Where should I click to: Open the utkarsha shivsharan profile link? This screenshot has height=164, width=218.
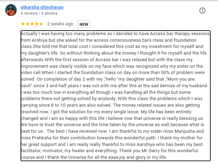42,7
